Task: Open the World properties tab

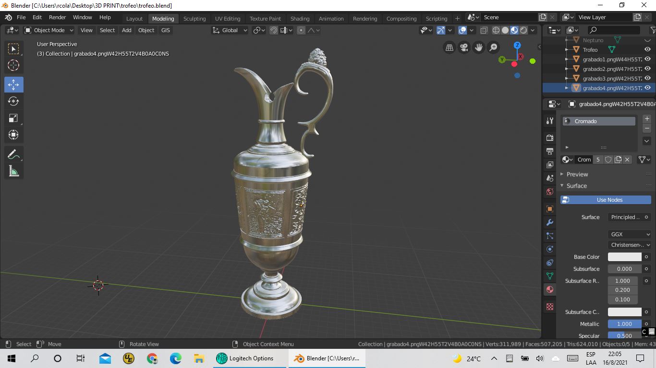Action: tap(550, 192)
